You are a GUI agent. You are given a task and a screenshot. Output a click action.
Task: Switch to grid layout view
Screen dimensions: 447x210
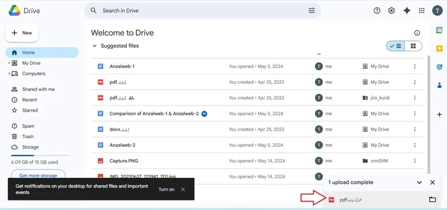pos(413,46)
